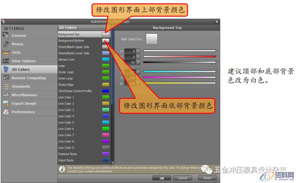Click the Units ruler icon

tap(6, 52)
